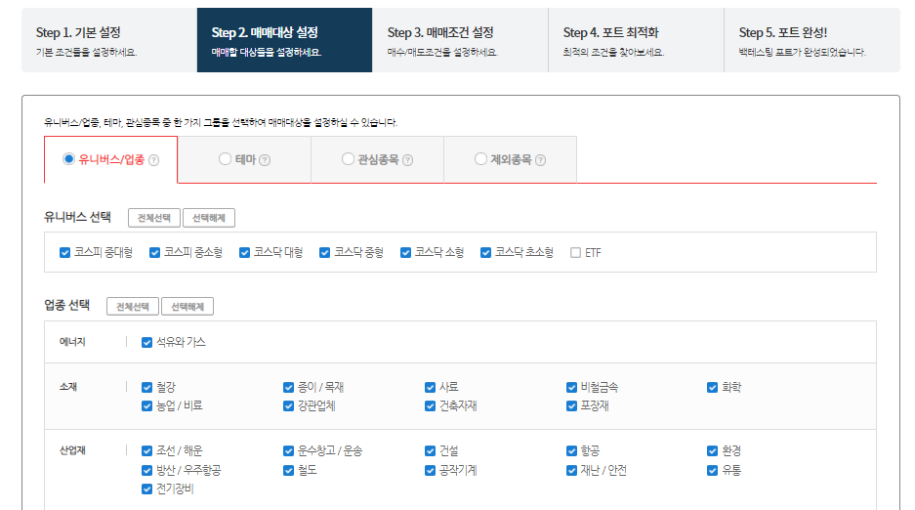Go to Step 1 기본 설정 tab
Viewport: 915px width, 510px height.
pyautogui.click(x=109, y=40)
